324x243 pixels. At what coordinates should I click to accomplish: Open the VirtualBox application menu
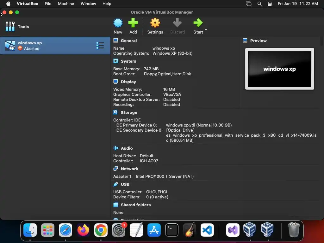(27, 3)
